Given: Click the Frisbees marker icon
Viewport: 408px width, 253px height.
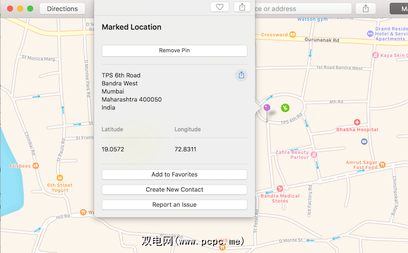Looking at the screenshot, I should [36, 166].
